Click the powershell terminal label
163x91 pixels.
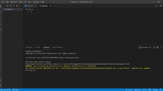coord(143,48)
